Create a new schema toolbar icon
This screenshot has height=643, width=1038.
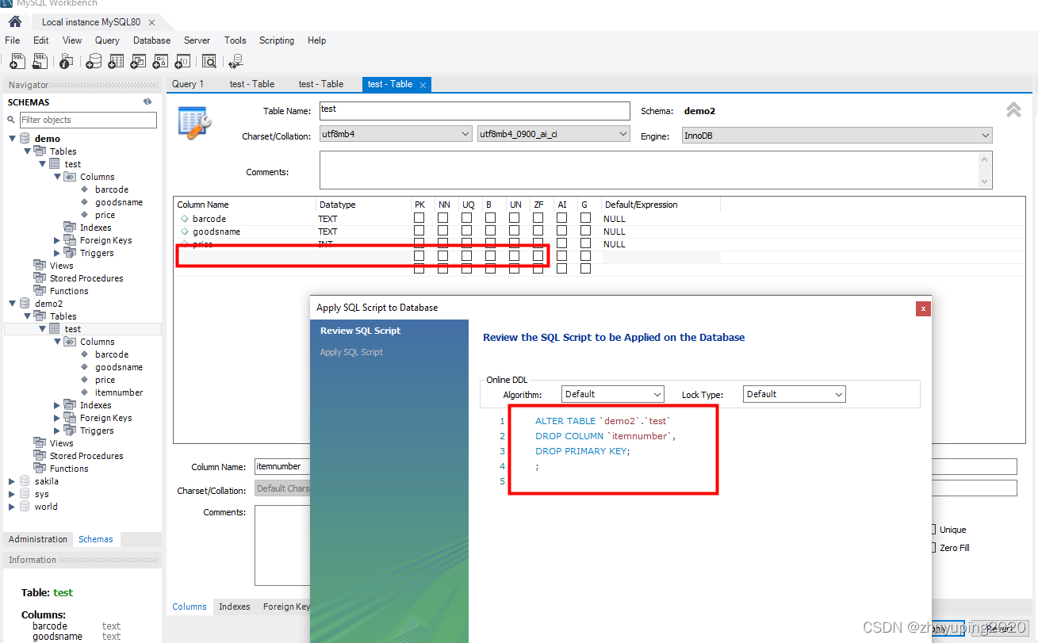94,60
